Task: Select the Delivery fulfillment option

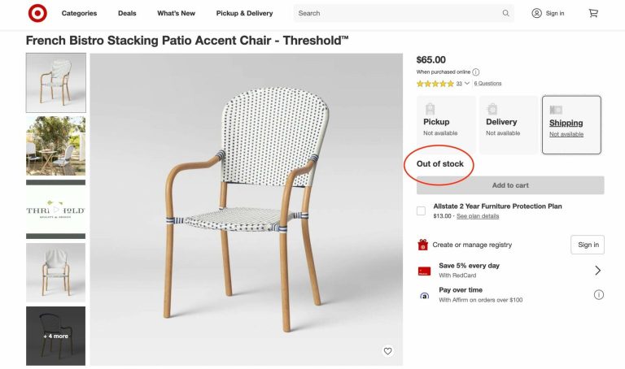Action: [508, 124]
